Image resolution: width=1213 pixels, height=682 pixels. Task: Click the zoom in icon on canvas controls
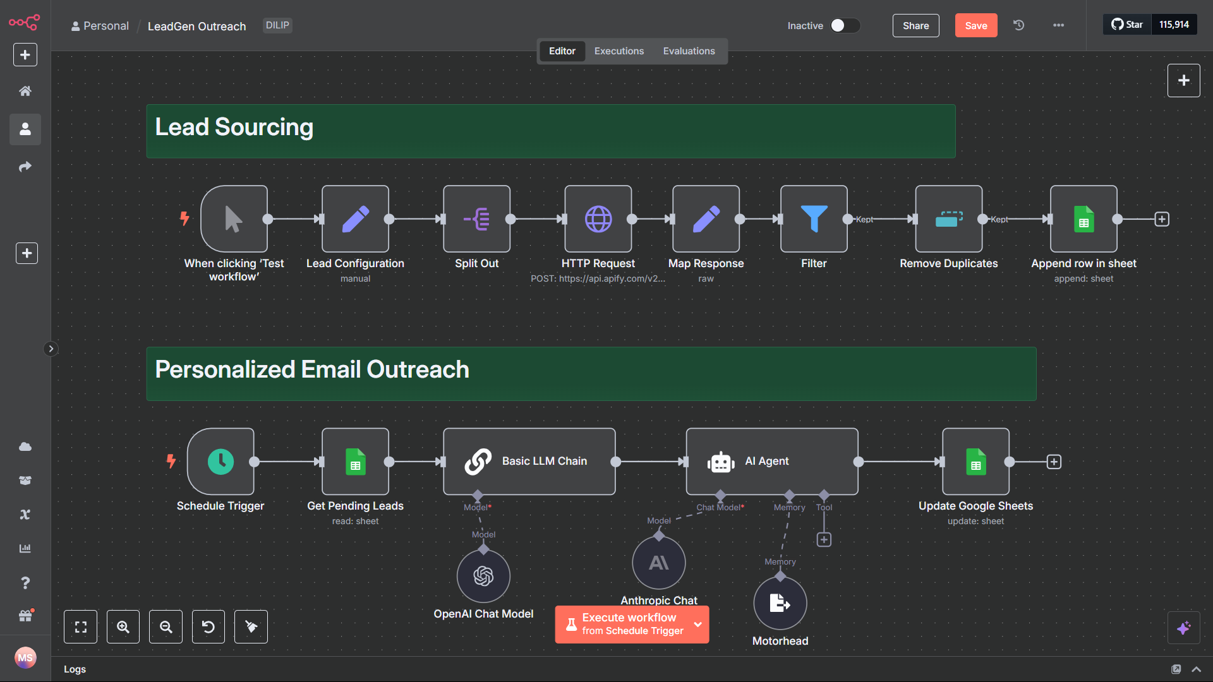[123, 626]
